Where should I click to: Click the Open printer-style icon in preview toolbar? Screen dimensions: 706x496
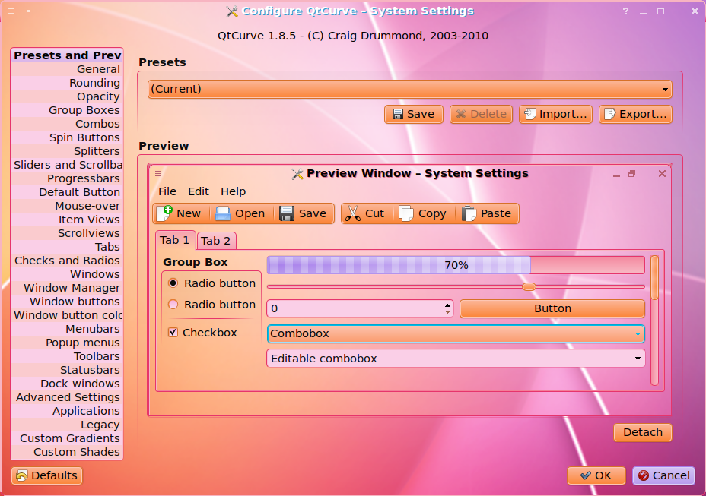(x=222, y=213)
